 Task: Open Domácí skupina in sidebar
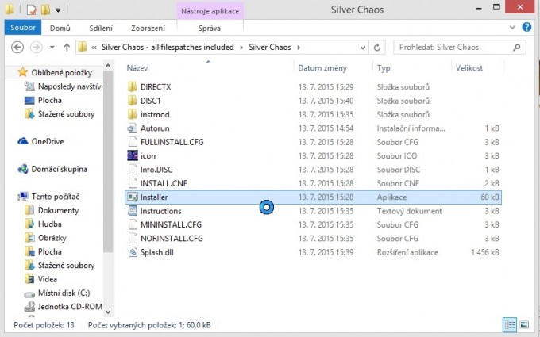pyautogui.click(x=59, y=169)
